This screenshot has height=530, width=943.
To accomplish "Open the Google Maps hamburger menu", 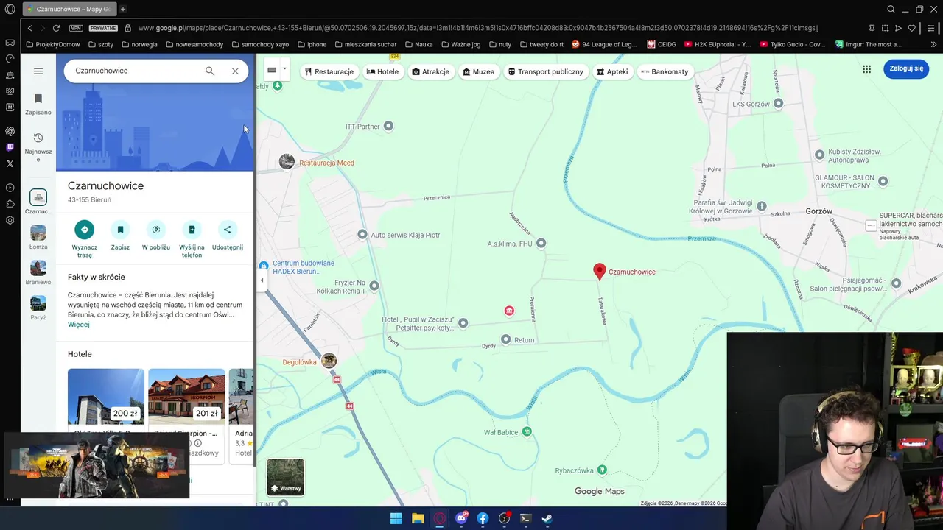I will 38,71.
